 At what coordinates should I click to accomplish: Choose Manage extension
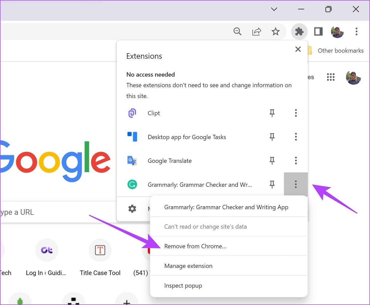pyautogui.click(x=229, y=266)
